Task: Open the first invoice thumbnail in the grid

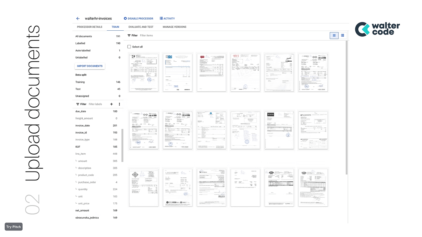Action: coord(144,72)
